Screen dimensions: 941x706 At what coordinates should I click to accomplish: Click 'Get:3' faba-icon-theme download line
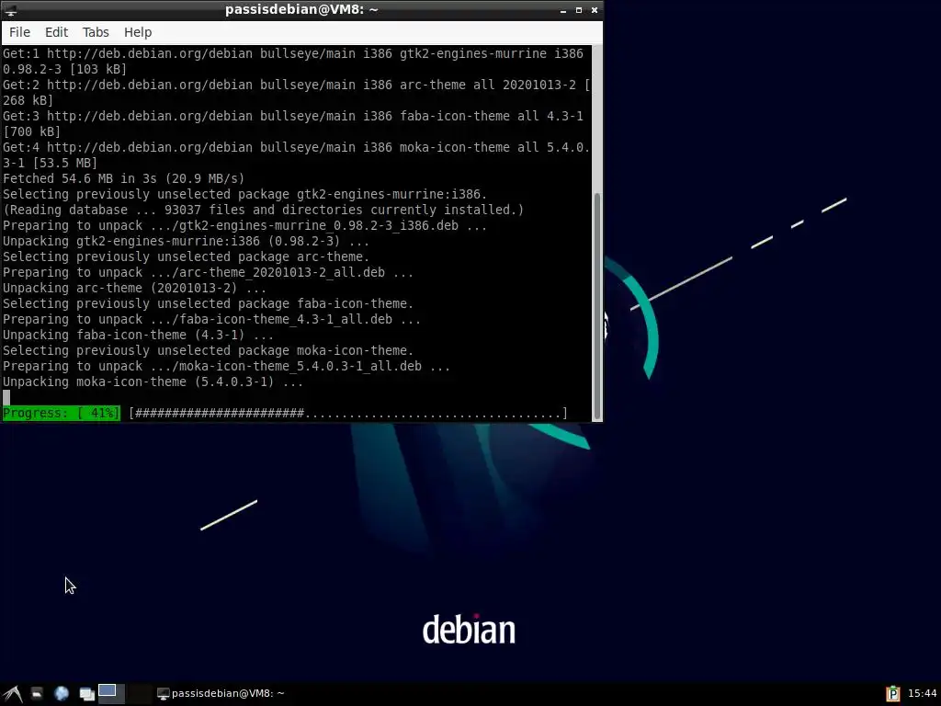[x=293, y=124]
